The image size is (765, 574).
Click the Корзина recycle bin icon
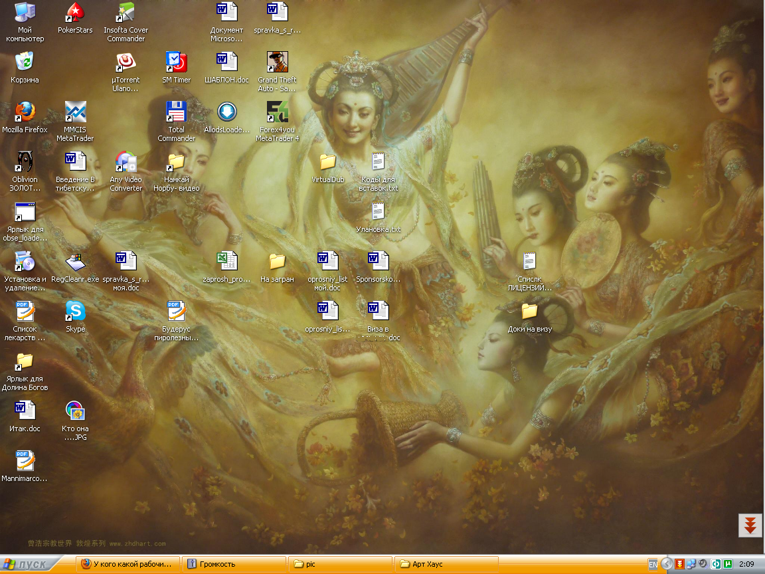coord(25,62)
